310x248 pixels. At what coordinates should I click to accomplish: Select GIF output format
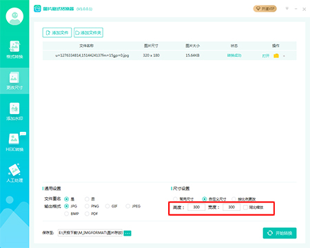[x=107, y=206]
